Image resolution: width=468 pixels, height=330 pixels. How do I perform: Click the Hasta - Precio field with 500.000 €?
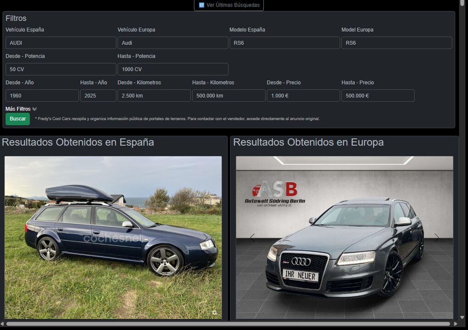coord(378,96)
